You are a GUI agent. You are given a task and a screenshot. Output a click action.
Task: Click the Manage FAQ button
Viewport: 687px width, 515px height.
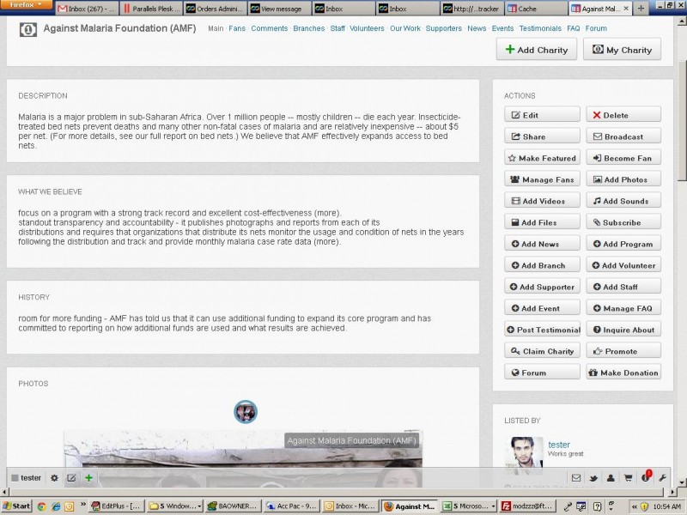tap(623, 308)
